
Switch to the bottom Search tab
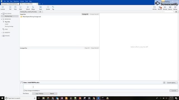click(x=52, y=94)
